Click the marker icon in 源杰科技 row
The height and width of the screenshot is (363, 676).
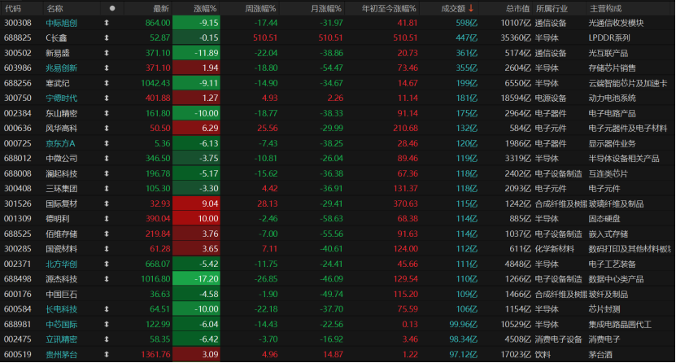107,279
